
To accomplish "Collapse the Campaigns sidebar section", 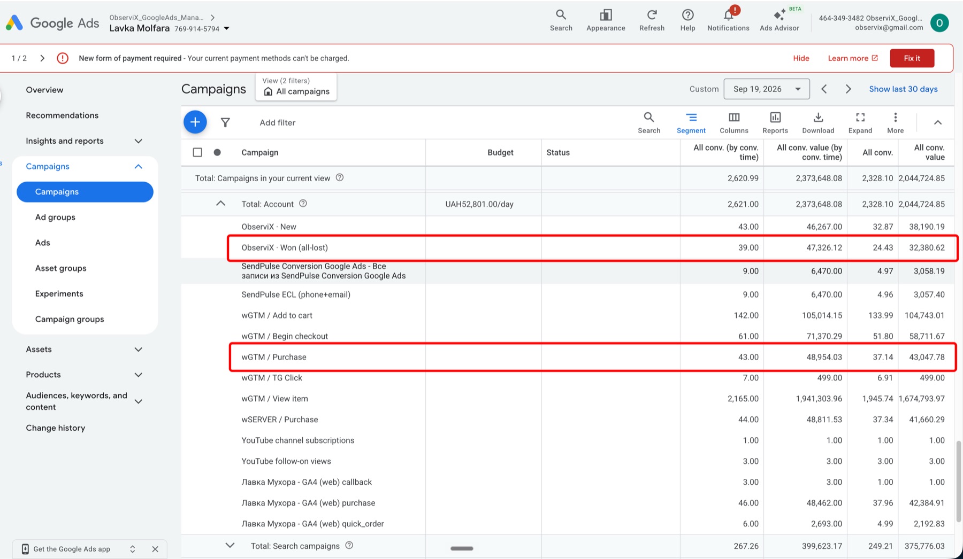I will coord(139,167).
